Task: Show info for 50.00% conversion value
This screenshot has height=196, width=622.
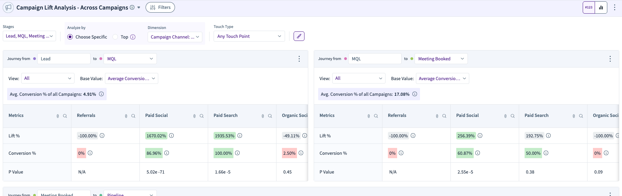Action: pyautogui.click(x=546, y=153)
